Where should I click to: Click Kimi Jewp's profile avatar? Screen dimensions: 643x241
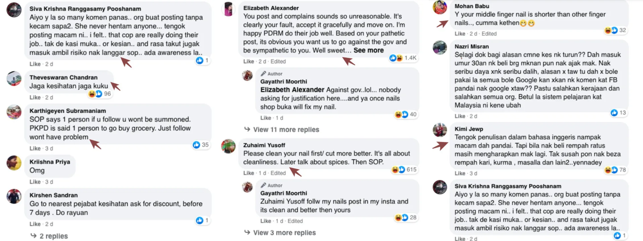[440, 130]
